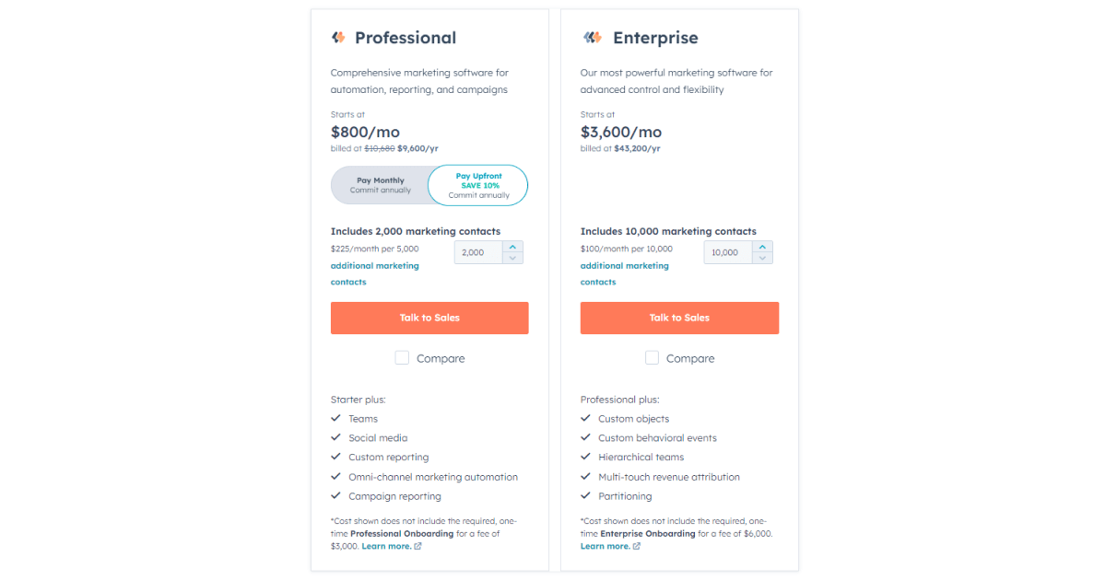Increase Enterprise contacts with the up stepper arrow
Image resolution: width=1106 pixels, height=580 pixels.
point(763,247)
